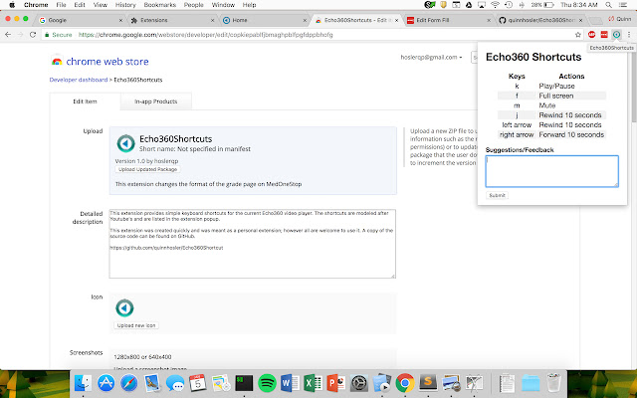The image size is (637, 398).
Task: Click the red Form Fill extension icon
Action: pyautogui.click(x=604, y=35)
